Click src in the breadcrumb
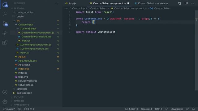This screenshot has height=111, width=198. click(x=67, y=8)
